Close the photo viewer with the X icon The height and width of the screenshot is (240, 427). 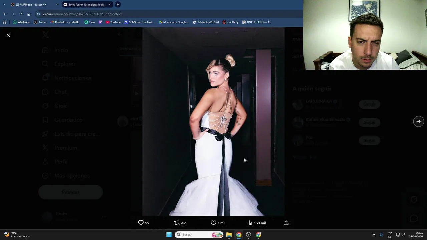8,35
